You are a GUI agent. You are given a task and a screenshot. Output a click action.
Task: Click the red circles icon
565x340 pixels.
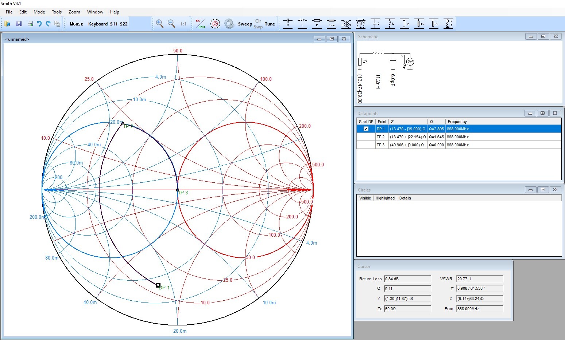tap(215, 24)
